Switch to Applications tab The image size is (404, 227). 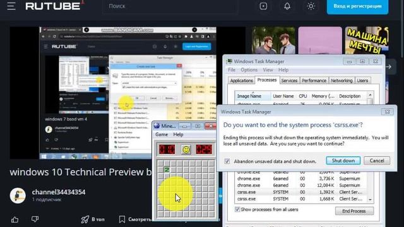tap(241, 81)
